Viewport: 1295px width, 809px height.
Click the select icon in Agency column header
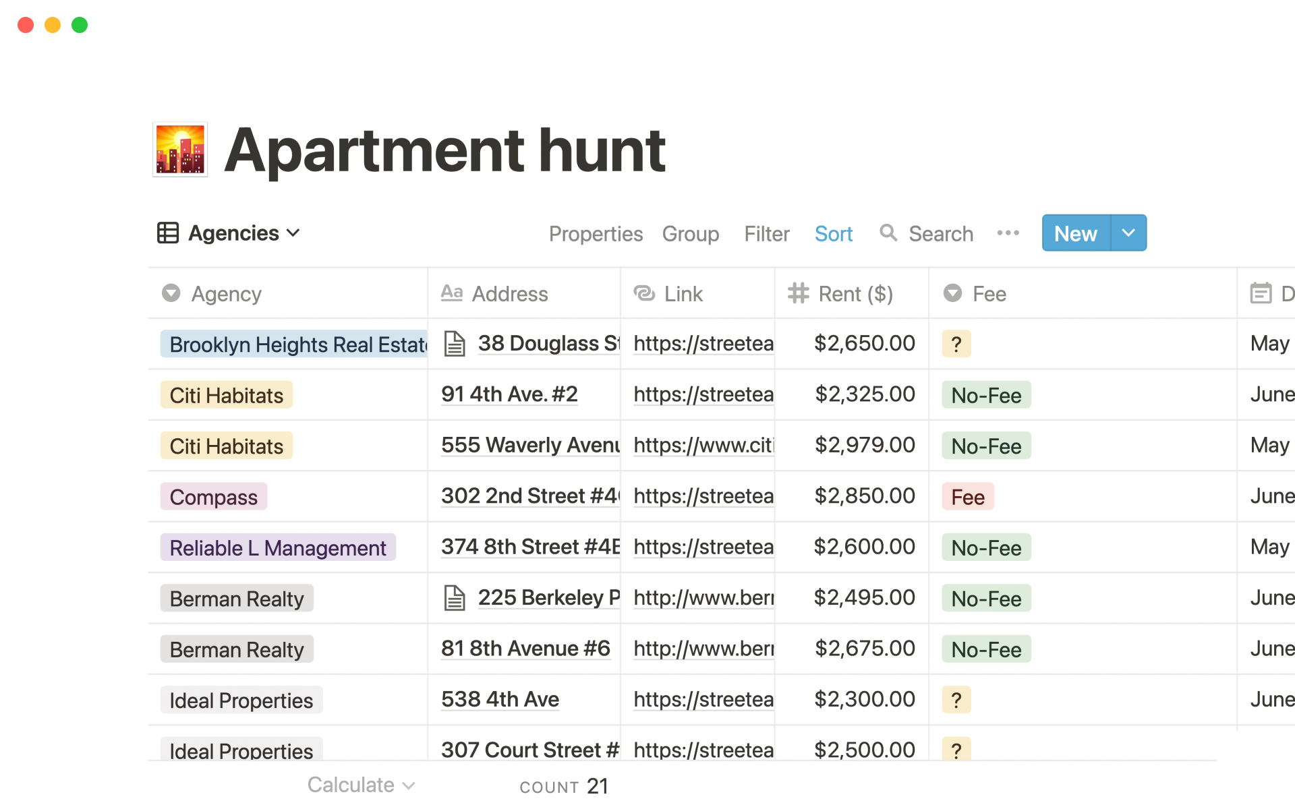[171, 293]
